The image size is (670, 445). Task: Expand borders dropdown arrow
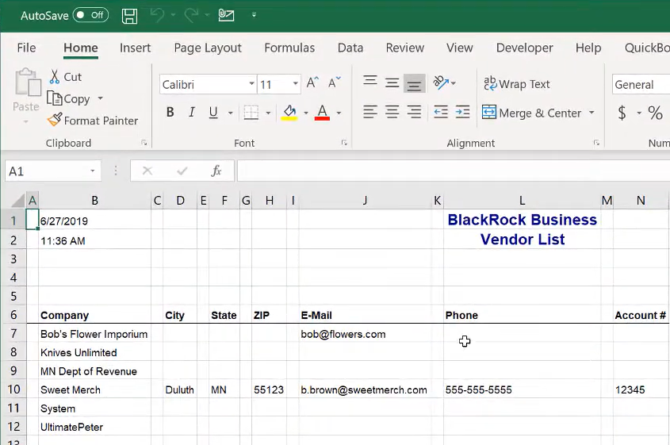pyautogui.click(x=268, y=113)
